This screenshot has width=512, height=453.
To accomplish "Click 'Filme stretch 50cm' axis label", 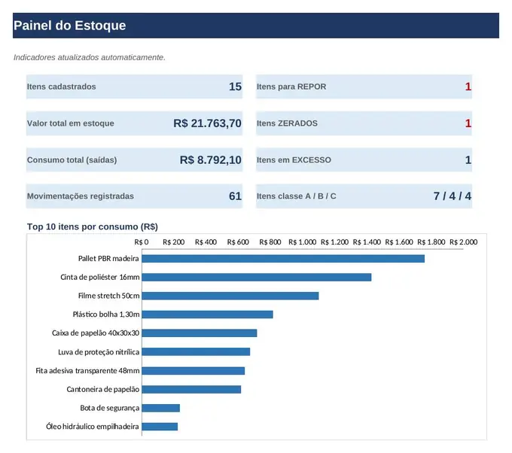I will 108,296.
